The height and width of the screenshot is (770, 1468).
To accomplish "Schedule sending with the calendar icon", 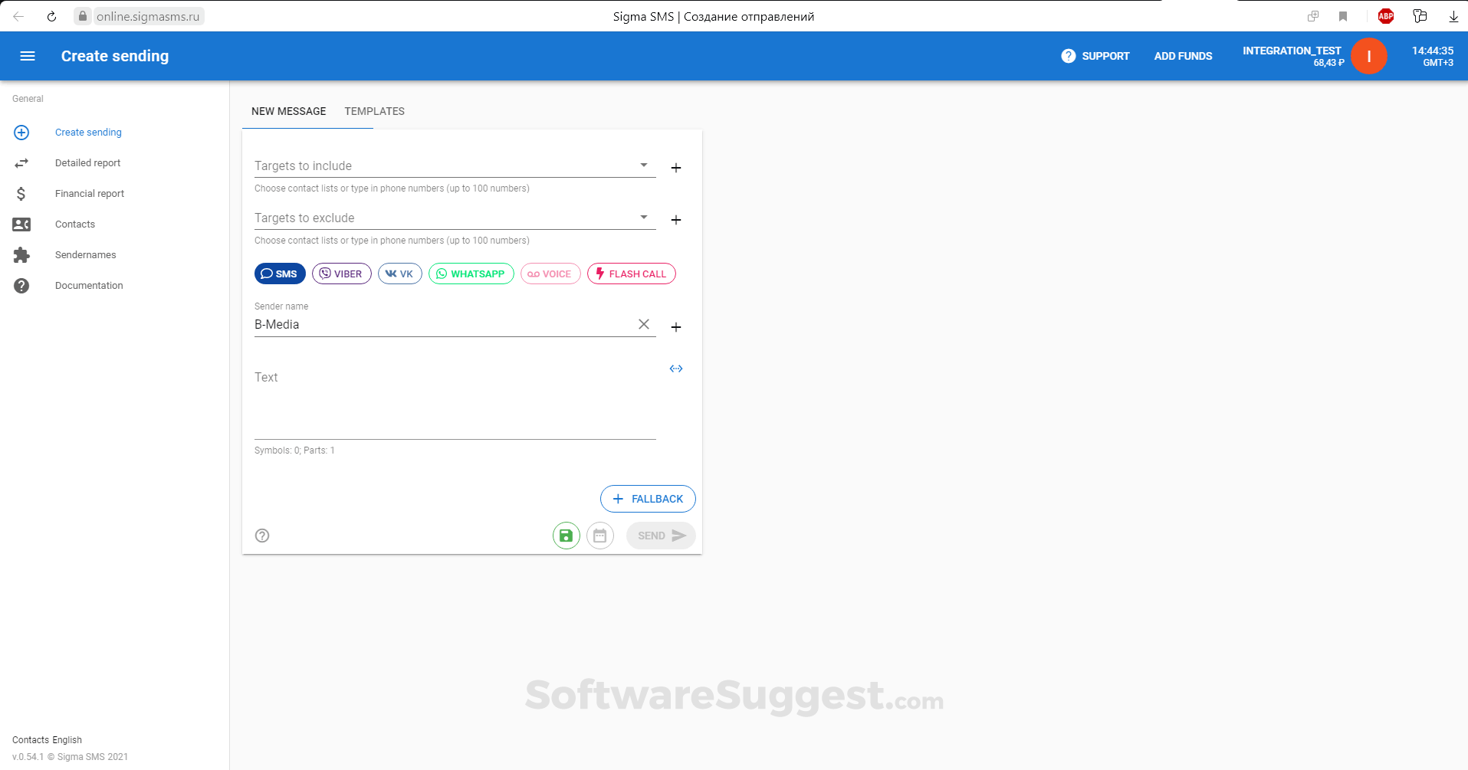I will pos(600,536).
